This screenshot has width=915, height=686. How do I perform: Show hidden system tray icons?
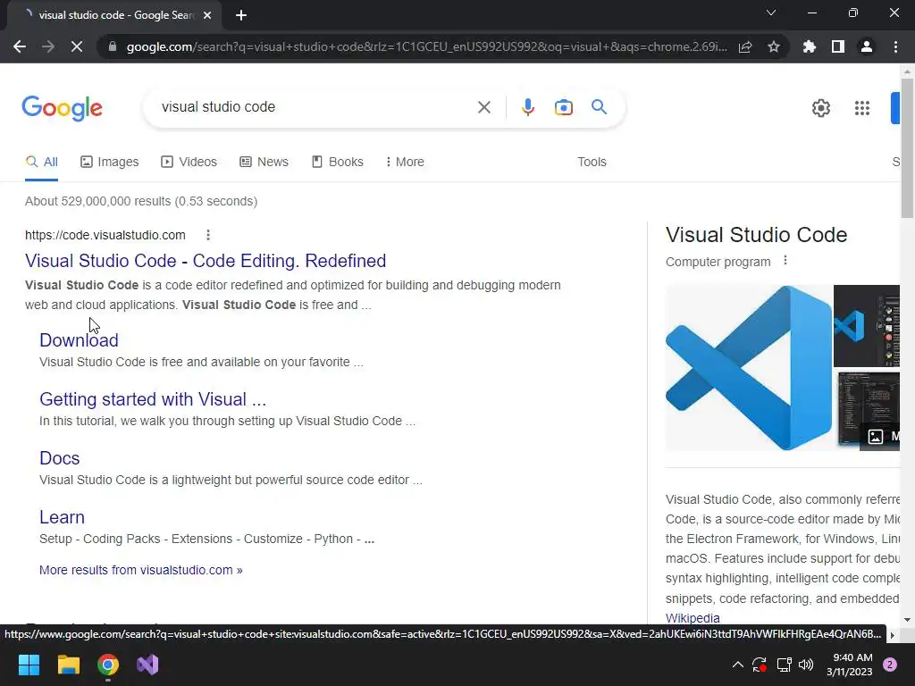[x=737, y=665]
